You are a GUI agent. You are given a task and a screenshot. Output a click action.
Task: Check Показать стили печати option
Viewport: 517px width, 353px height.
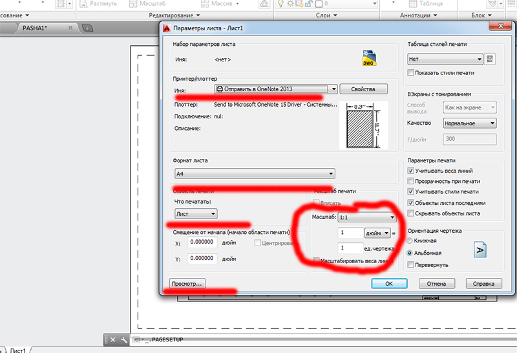410,72
